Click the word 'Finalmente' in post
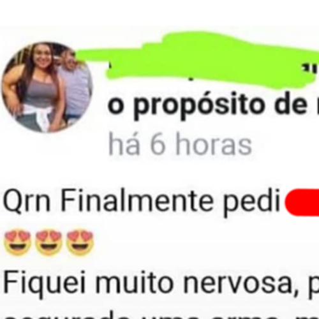 point(137,201)
